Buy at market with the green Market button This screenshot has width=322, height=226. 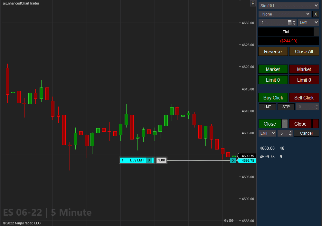click(x=273, y=69)
